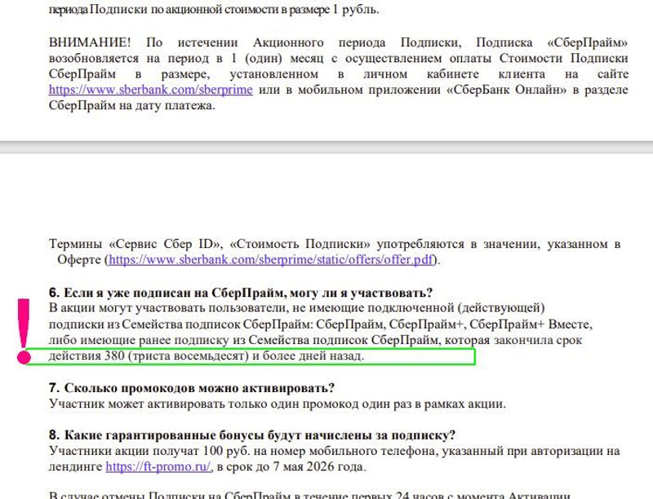Click heading 7 about number of promo codes

tap(192, 387)
